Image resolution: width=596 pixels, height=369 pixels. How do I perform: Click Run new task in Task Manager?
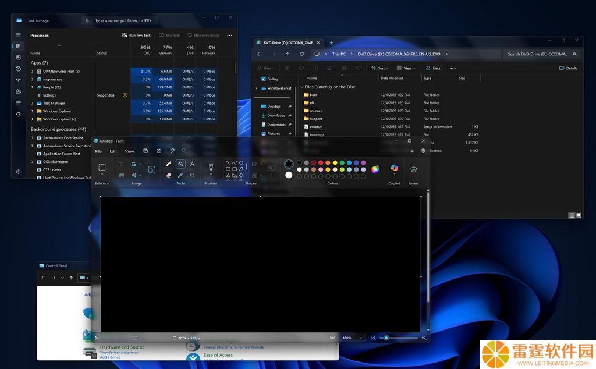coord(136,35)
